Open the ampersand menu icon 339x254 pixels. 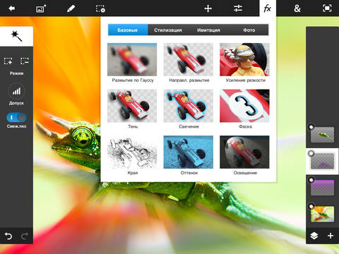(297, 8)
